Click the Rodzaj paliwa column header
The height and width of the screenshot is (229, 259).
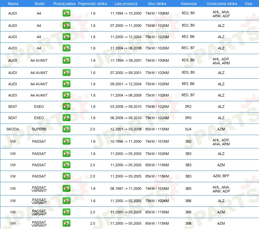click(x=64, y=4)
